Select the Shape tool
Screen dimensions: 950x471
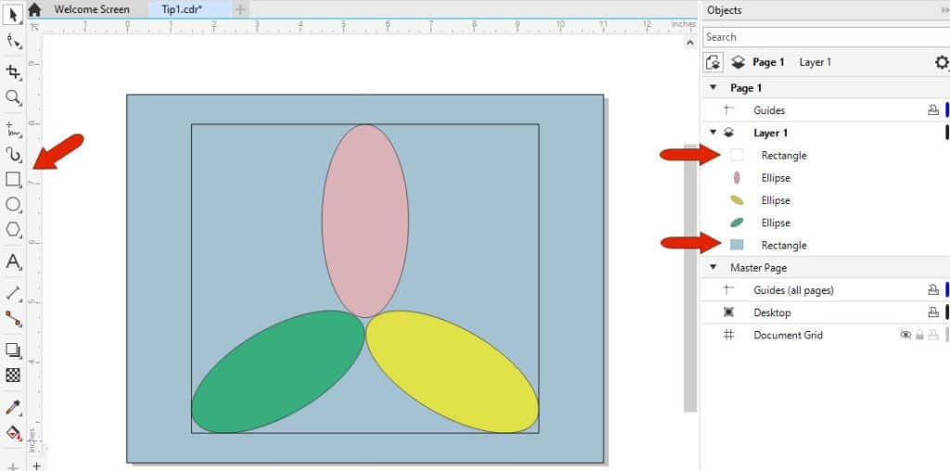[13, 41]
